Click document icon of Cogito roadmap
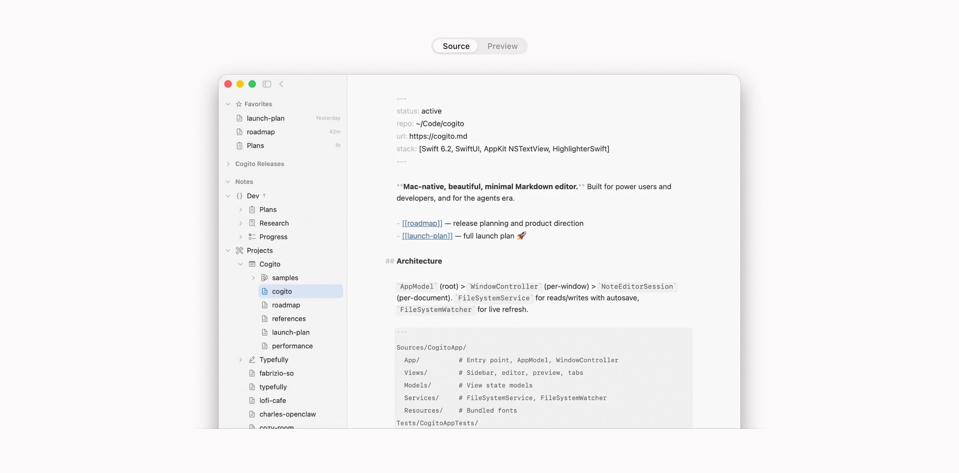 point(264,305)
